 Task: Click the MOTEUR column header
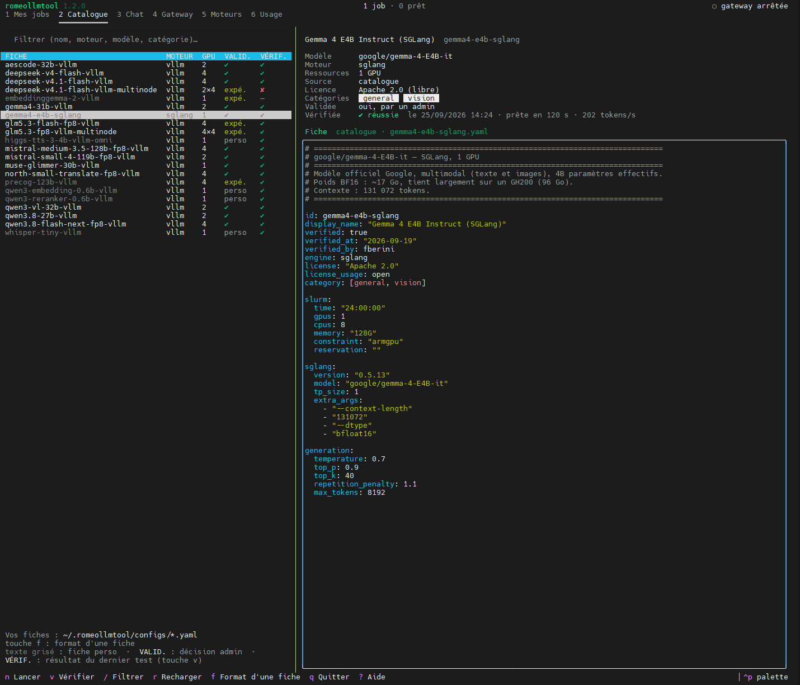point(180,56)
